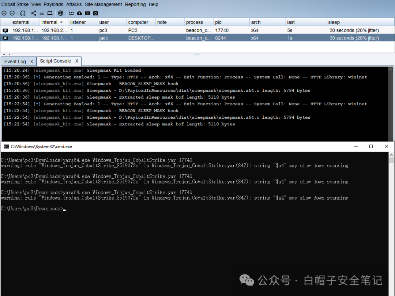This screenshot has width=395, height=296.
Task: Click the small panel collapse arrows below the table
Action: 7,54
